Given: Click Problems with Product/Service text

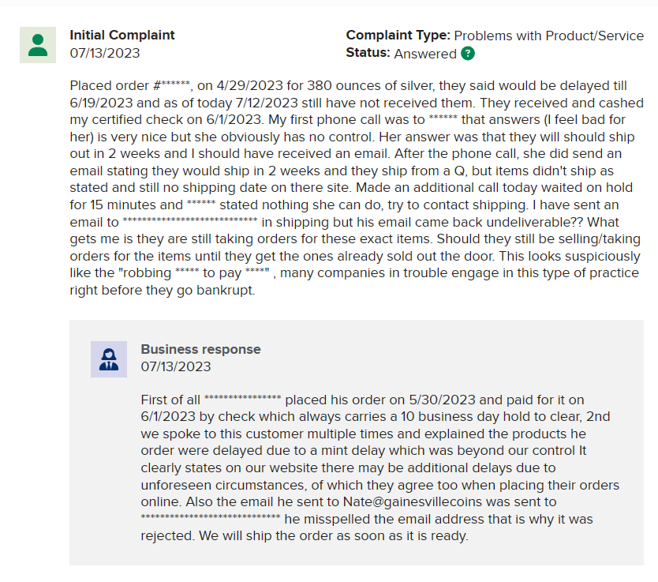Looking at the screenshot, I should click(549, 36).
